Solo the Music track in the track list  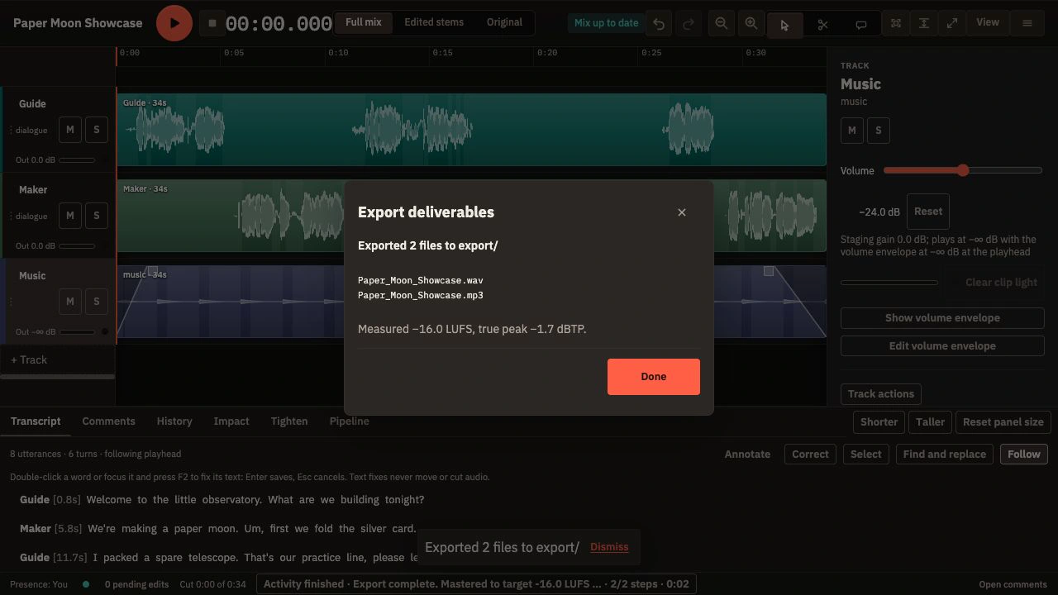[x=97, y=302]
